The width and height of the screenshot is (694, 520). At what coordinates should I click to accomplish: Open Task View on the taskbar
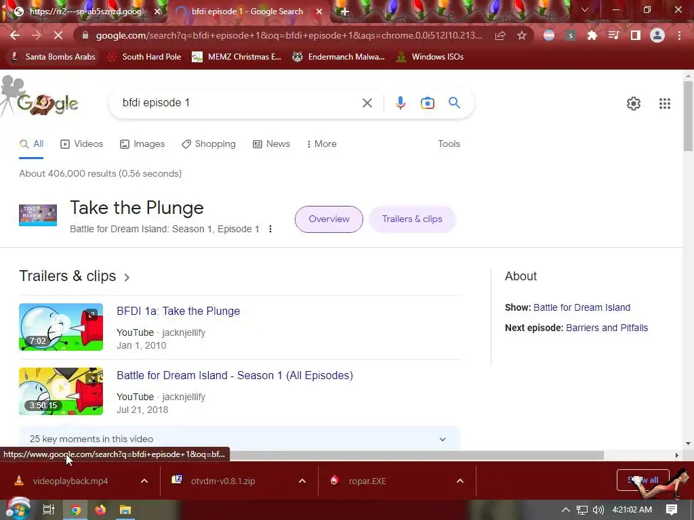(49, 510)
